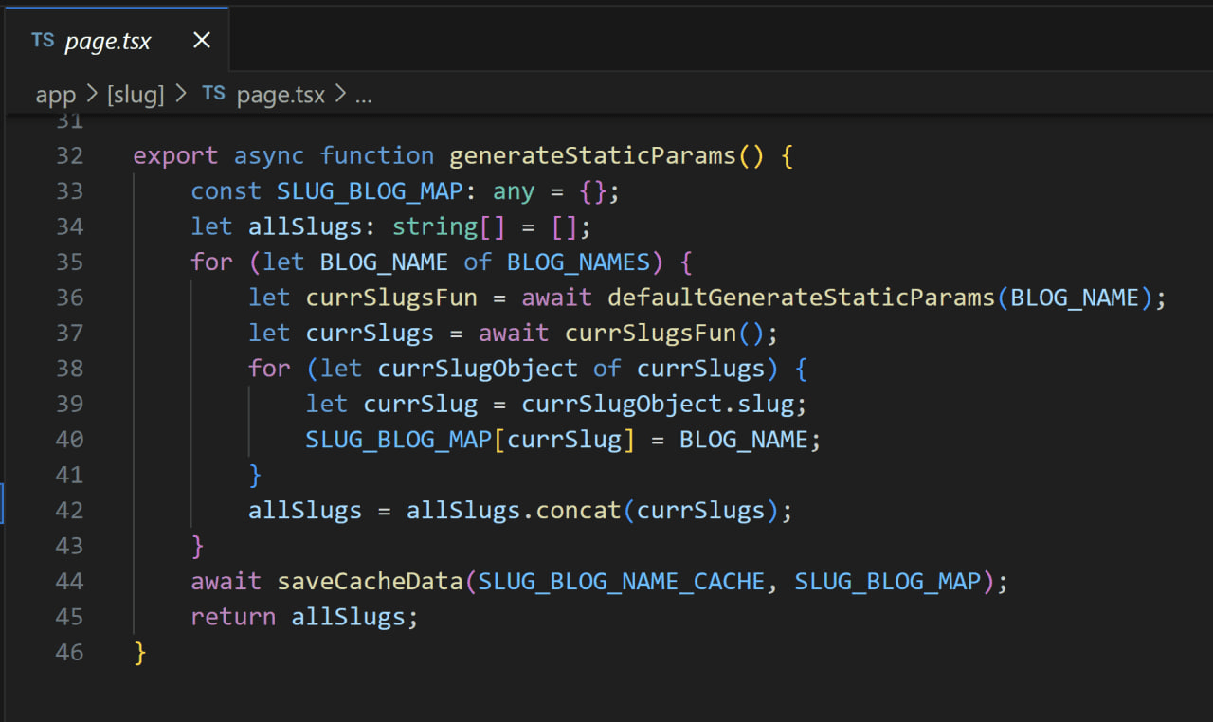1213x722 pixels.
Task: Click the concat method call
Action: pos(578,511)
